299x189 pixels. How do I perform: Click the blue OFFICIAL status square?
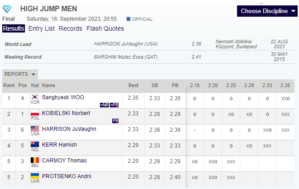(x=128, y=19)
